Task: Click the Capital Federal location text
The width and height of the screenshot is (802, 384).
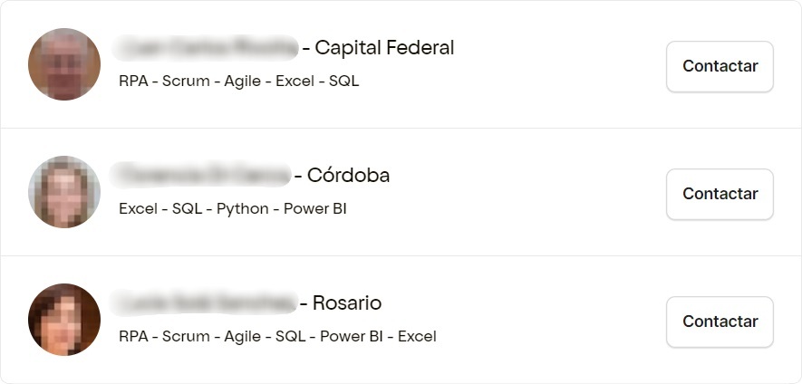Action: [384, 47]
